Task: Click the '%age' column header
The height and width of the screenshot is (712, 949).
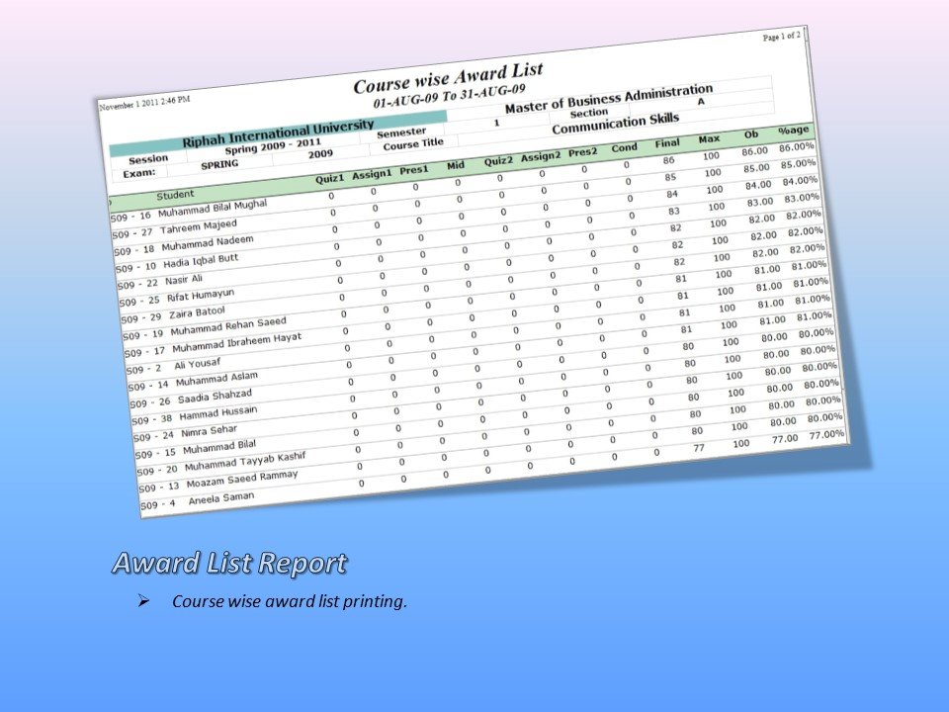Action: [x=794, y=131]
